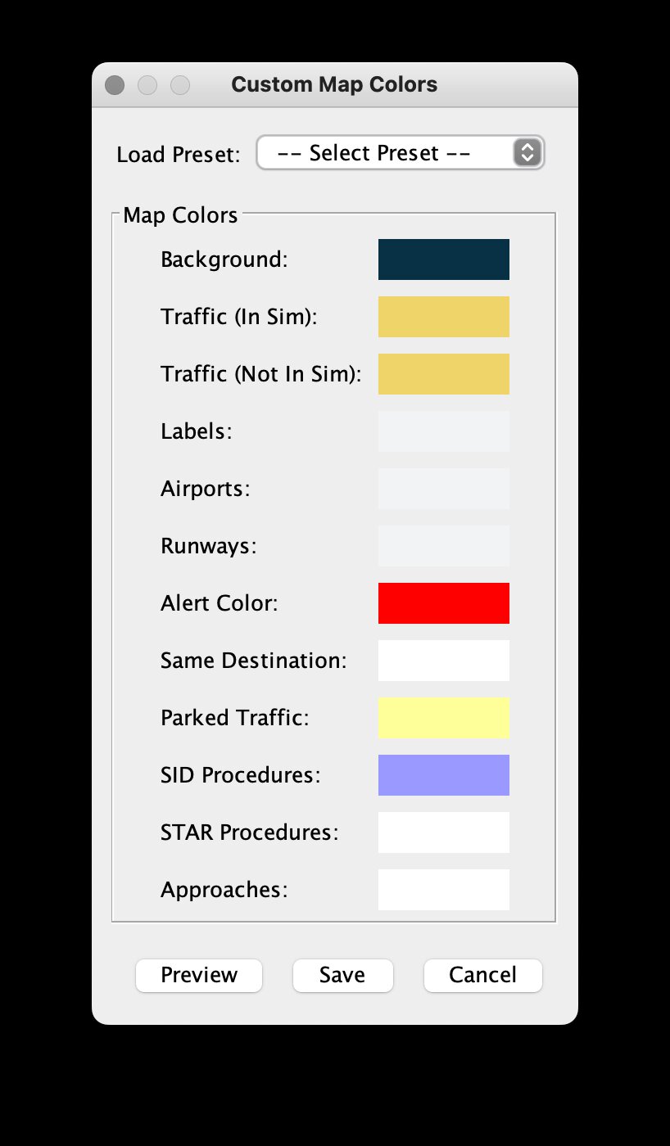
Task: Change the Traffic (In Sim) color swatch
Action: [443, 317]
